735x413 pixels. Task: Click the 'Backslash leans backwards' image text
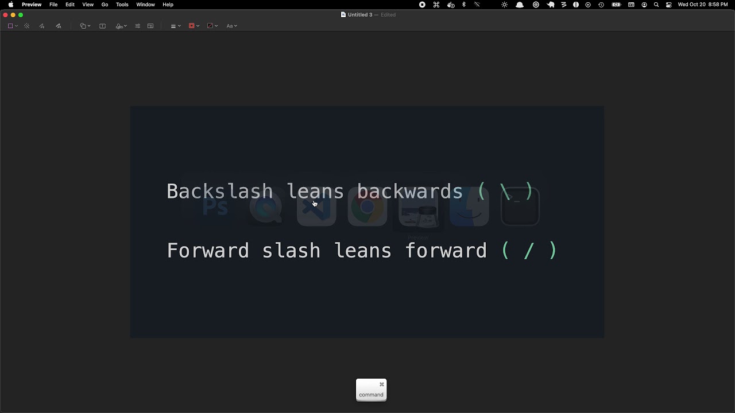pyautogui.click(x=315, y=191)
